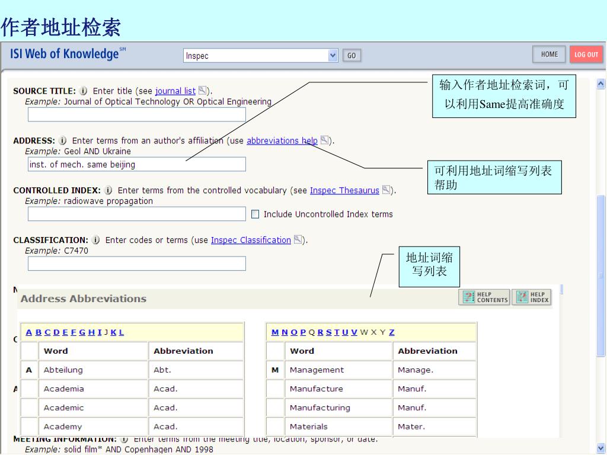This screenshot has height=455, width=607.
Task: Jump to letter E abbreviations
Action: pyautogui.click(x=65, y=332)
